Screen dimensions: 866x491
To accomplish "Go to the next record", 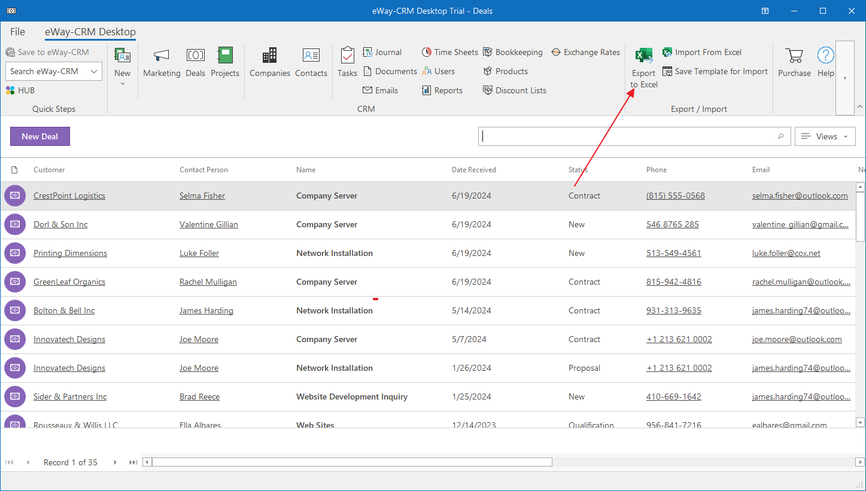I will [115, 462].
